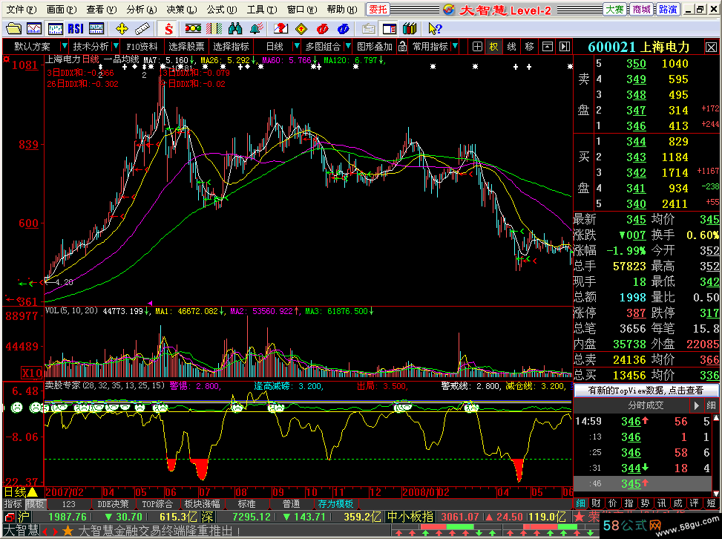The image size is (722, 539).
Task: Select the K-line chart toolbar icon
Action: (x=55, y=29)
